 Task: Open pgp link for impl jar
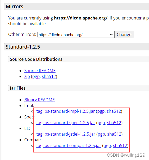pyautogui.click(x=101, y=111)
